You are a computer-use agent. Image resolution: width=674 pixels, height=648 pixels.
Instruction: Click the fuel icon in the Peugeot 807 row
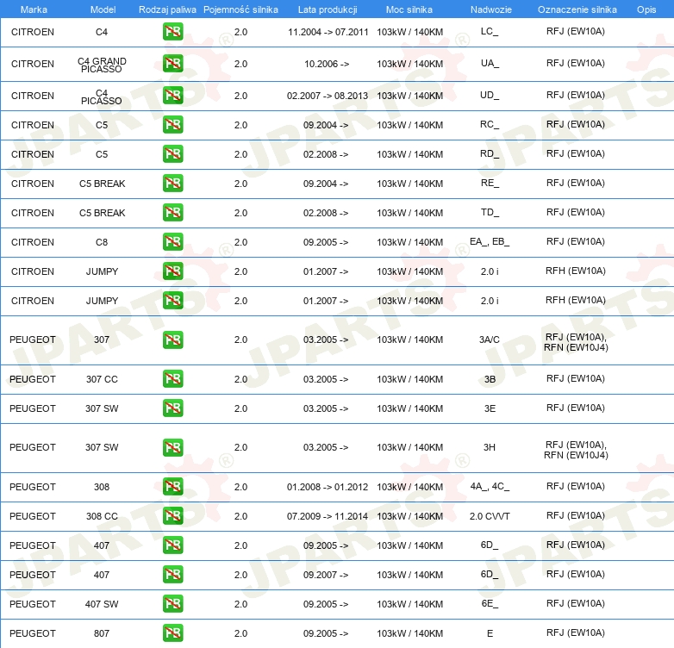tap(172, 633)
